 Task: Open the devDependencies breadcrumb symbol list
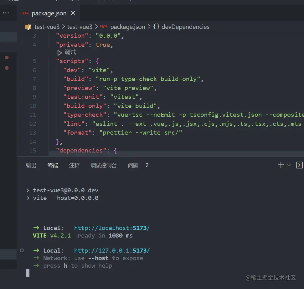(185, 27)
